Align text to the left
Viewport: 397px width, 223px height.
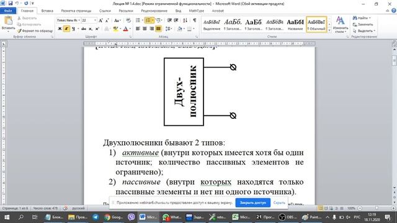point(138,29)
